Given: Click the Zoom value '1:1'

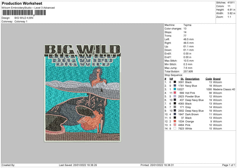Looking at the screenshot, I should [229, 17].
